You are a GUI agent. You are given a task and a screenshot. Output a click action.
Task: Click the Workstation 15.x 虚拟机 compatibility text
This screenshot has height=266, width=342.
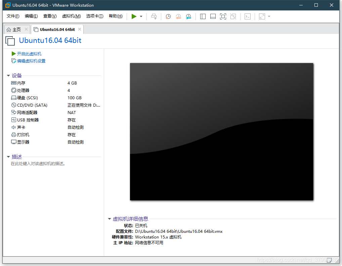(x=158, y=237)
